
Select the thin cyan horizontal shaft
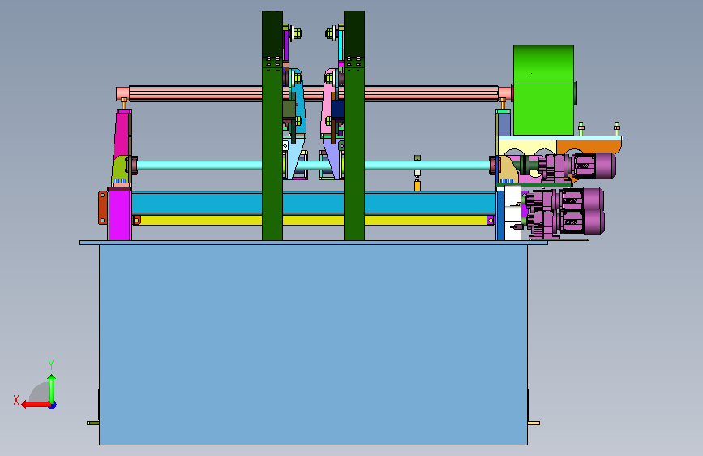tap(314, 166)
